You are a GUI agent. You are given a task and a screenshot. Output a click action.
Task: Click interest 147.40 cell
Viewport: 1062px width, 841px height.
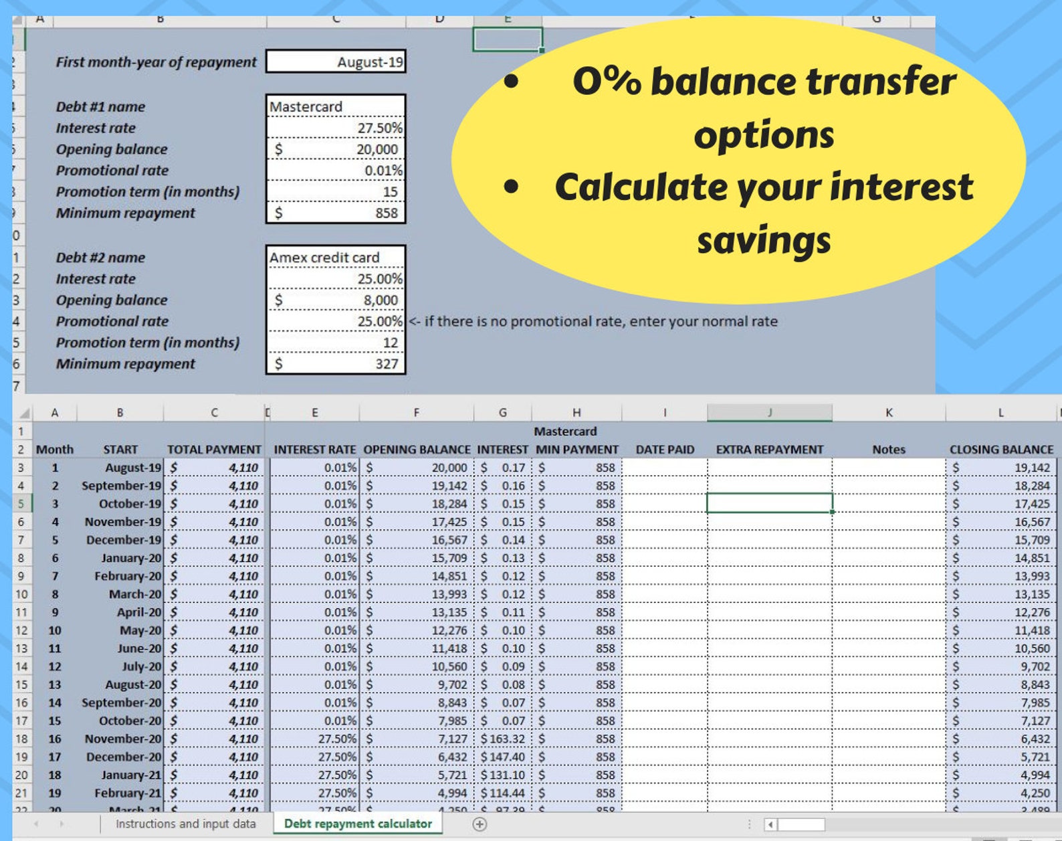(x=503, y=757)
